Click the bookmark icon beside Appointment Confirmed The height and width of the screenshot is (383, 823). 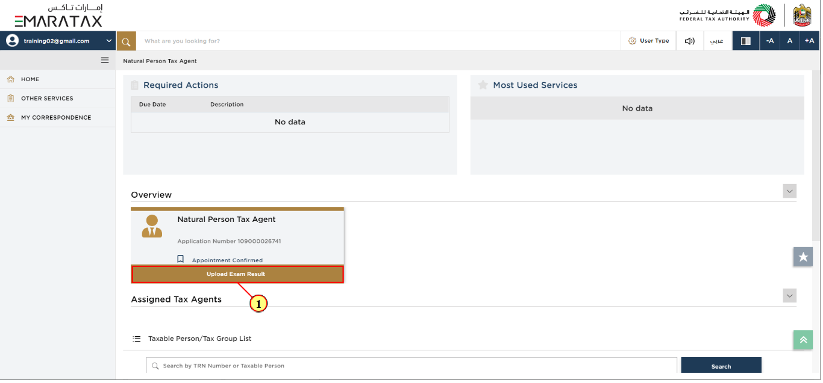[180, 259]
